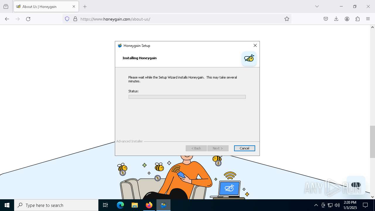375x211 pixels.
Task: Expand the list all tabs dropdown
Action: (317, 6)
